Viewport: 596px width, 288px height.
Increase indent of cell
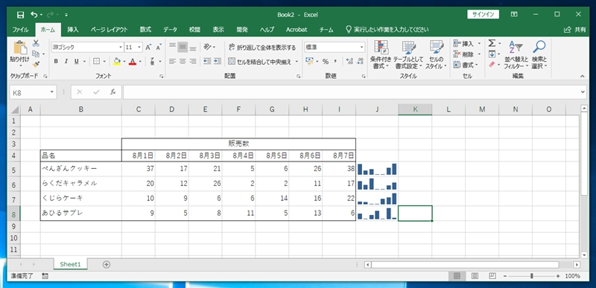pyautogui.click(x=218, y=61)
